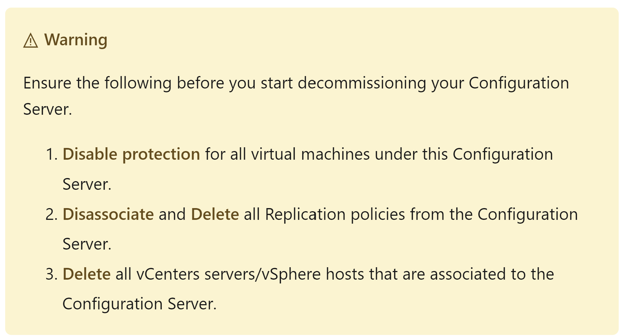Click Server. ending the second list item
This screenshot has width=627, height=336.
coord(87,244)
